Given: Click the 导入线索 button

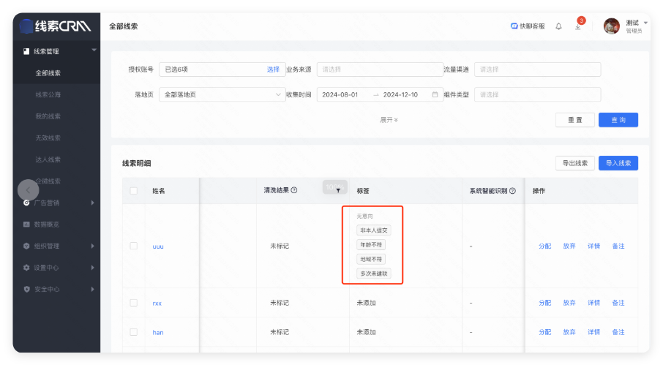Looking at the screenshot, I should tap(618, 163).
